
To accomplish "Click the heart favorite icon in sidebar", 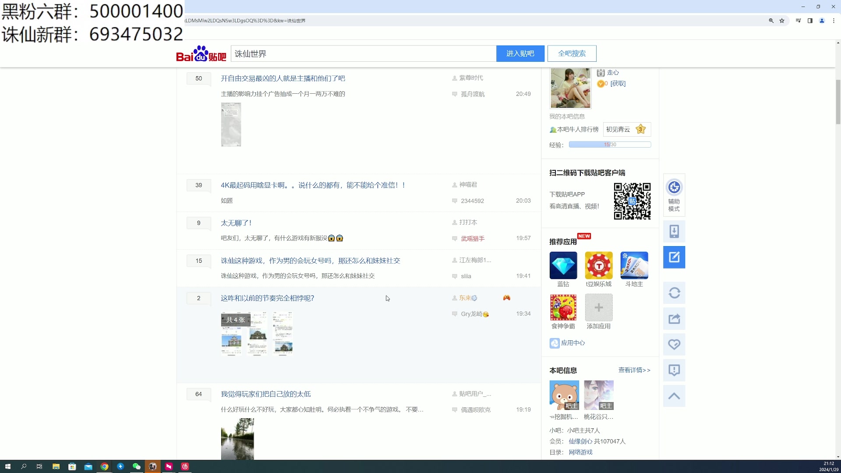I will point(674,345).
